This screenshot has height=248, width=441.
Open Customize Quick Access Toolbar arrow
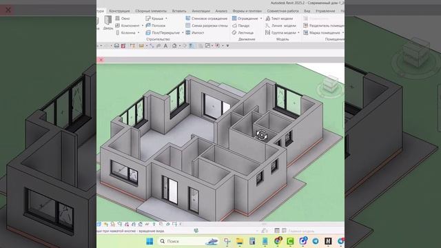tap(227, 45)
